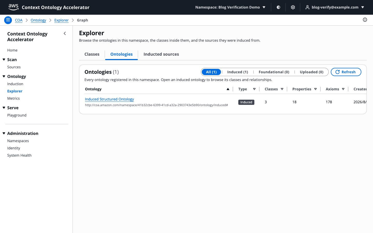Viewport: 373px width, 233px height.
Task: Open Induced Structured Ontology link
Action: 109,99
